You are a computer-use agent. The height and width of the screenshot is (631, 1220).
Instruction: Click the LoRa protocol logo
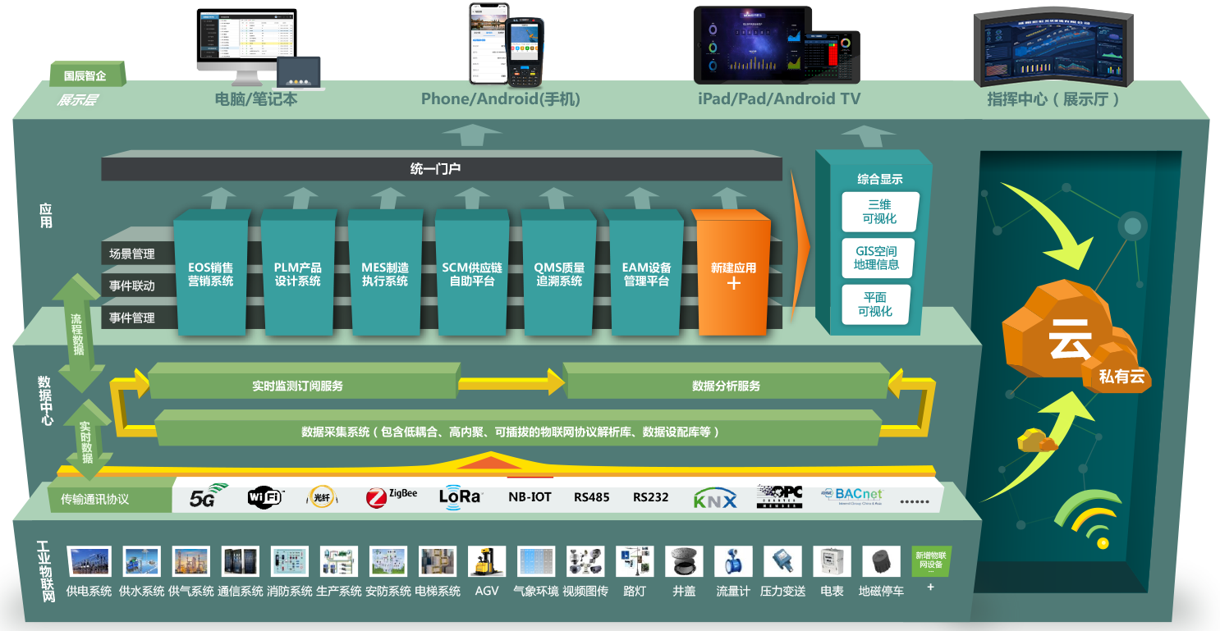click(x=461, y=496)
